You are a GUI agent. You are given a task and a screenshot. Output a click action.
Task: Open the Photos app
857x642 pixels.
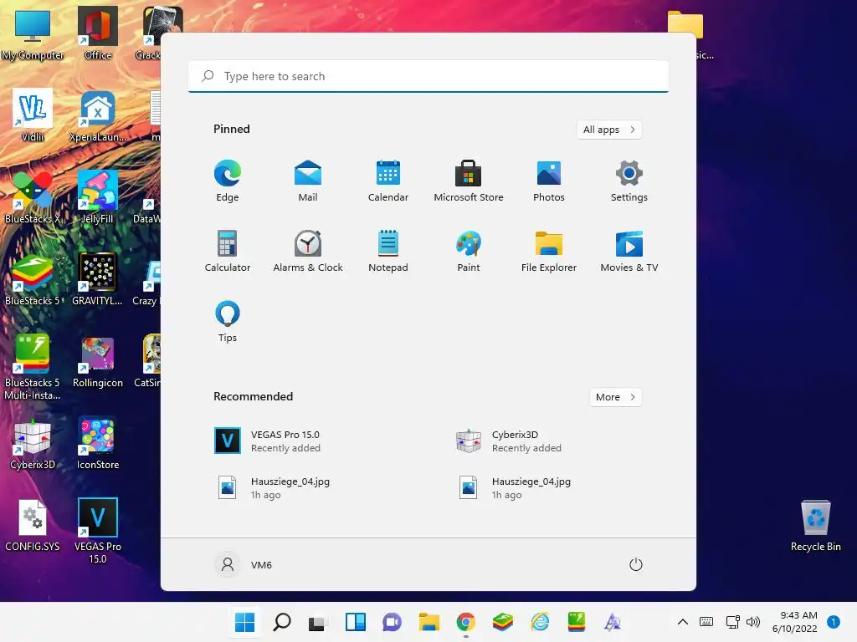tap(549, 181)
